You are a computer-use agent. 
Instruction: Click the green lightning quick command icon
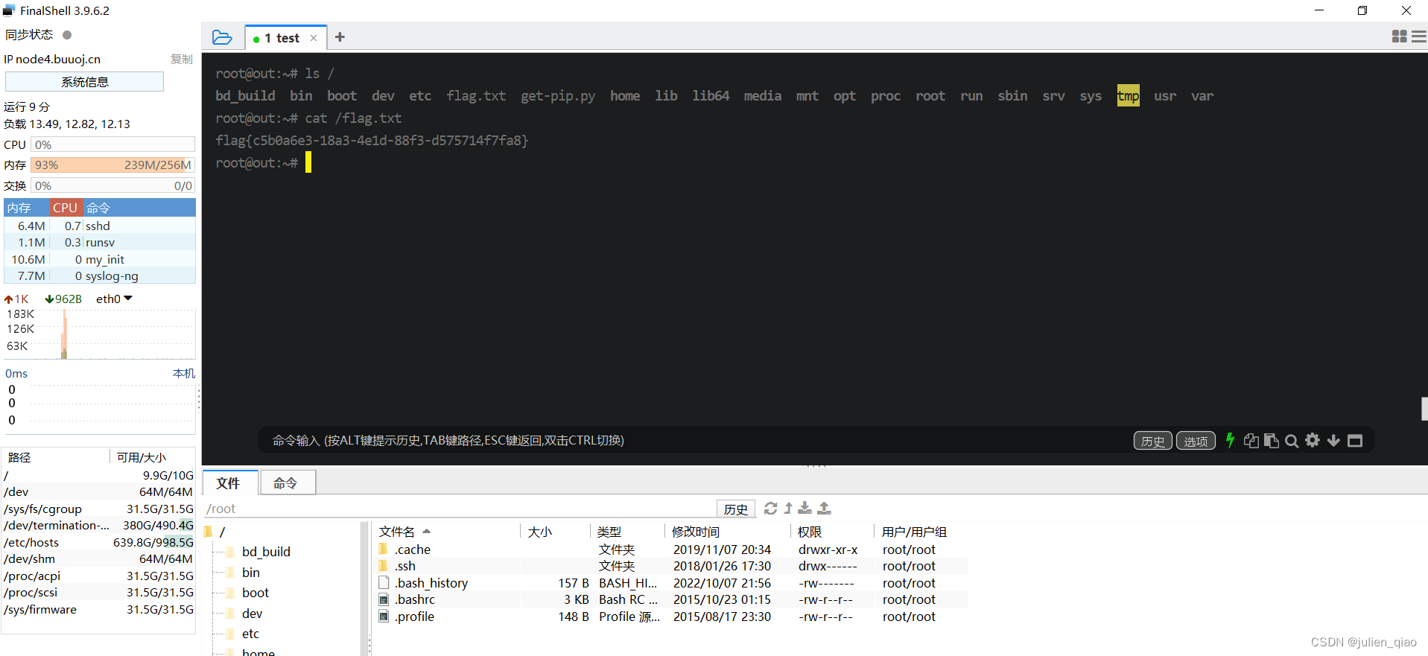click(1230, 441)
